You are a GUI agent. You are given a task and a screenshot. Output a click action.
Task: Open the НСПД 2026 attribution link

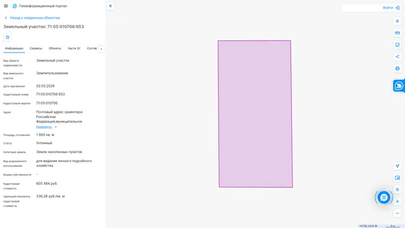coord(368,226)
